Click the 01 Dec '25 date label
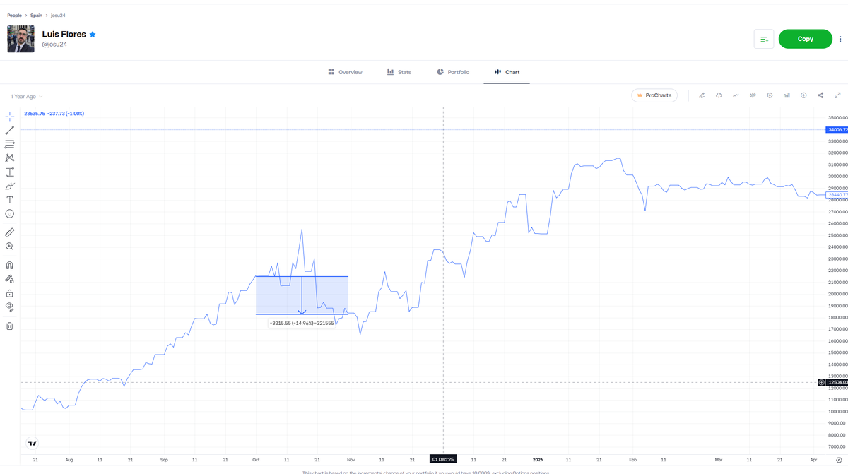The image size is (848, 474). point(443,459)
